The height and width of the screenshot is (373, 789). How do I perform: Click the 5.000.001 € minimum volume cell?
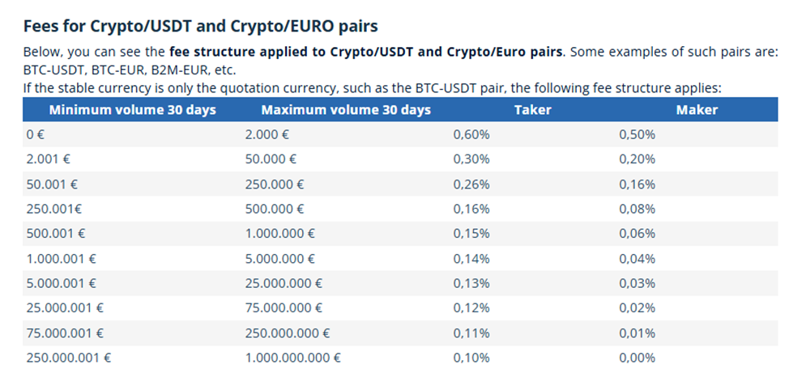coord(62,283)
